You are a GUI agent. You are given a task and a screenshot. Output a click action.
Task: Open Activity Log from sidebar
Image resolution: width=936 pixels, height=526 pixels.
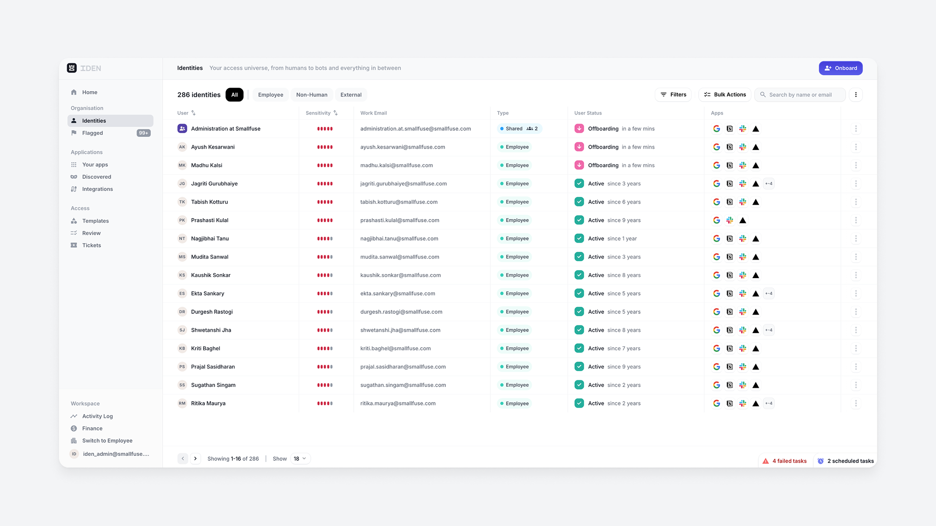tap(97, 416)
